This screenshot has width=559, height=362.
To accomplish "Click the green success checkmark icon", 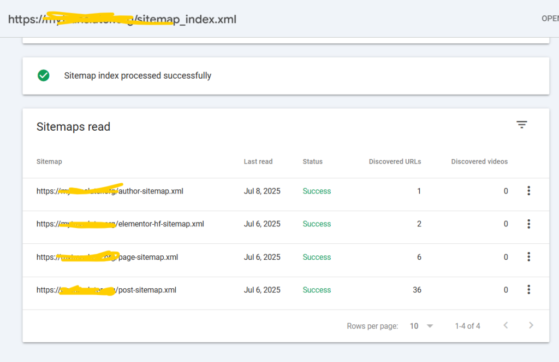I will (x=44, y=75).
